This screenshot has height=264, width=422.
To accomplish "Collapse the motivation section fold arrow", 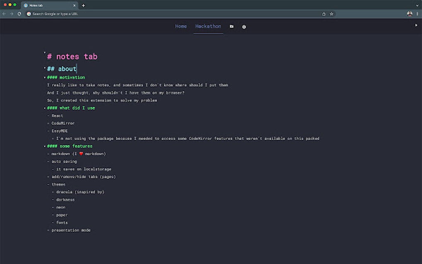I will coord(45,77).
